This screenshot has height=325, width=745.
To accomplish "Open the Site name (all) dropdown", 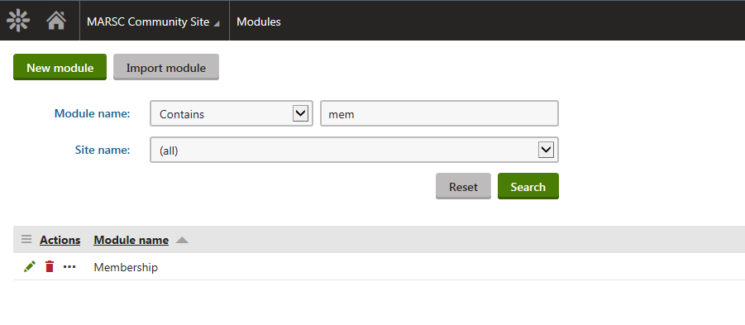I will click(x=354, y=150).
